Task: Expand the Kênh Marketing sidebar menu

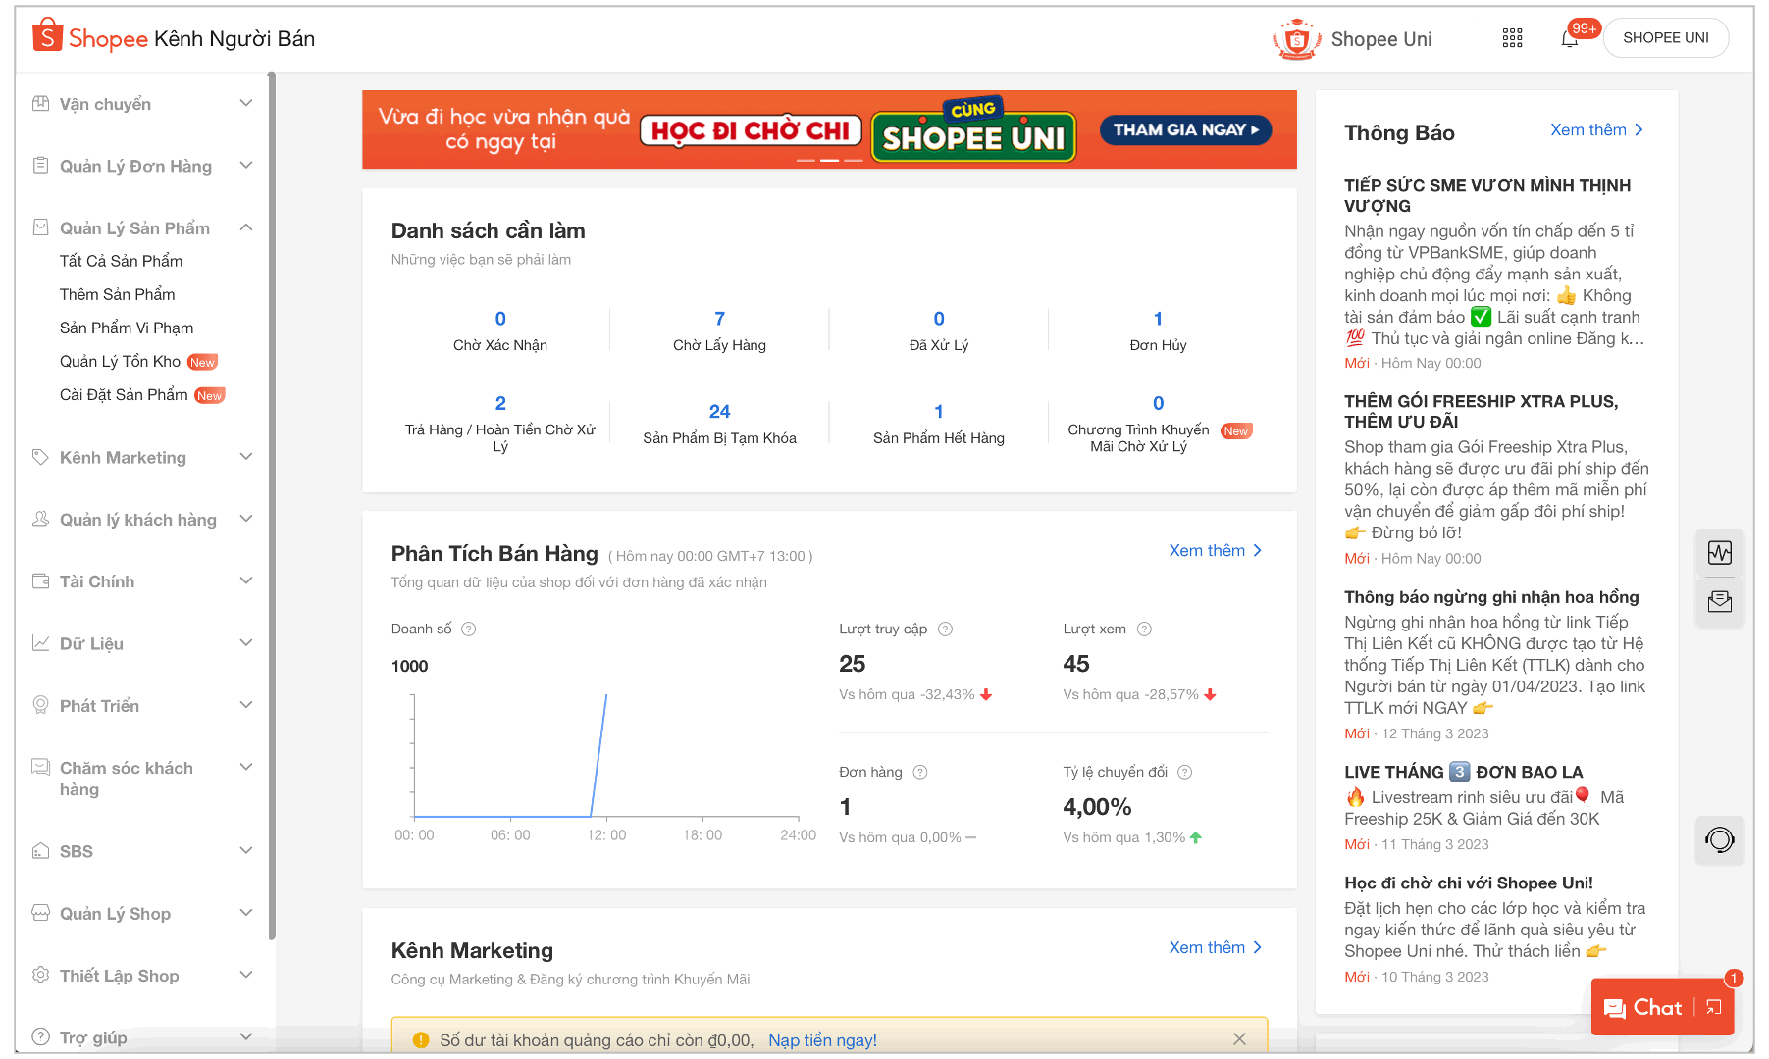Action: click(246, 457)
